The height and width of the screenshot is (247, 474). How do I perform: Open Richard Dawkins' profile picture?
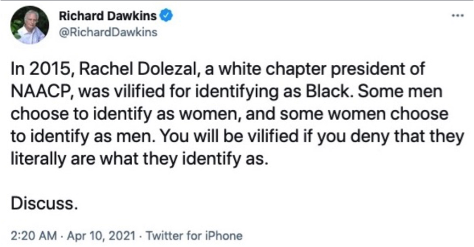click(29, 25)
